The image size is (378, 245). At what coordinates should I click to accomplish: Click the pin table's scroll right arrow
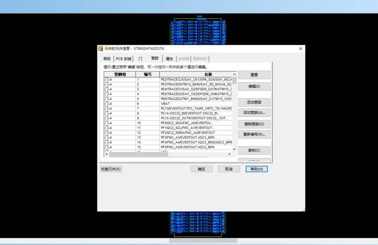(229, 154)
